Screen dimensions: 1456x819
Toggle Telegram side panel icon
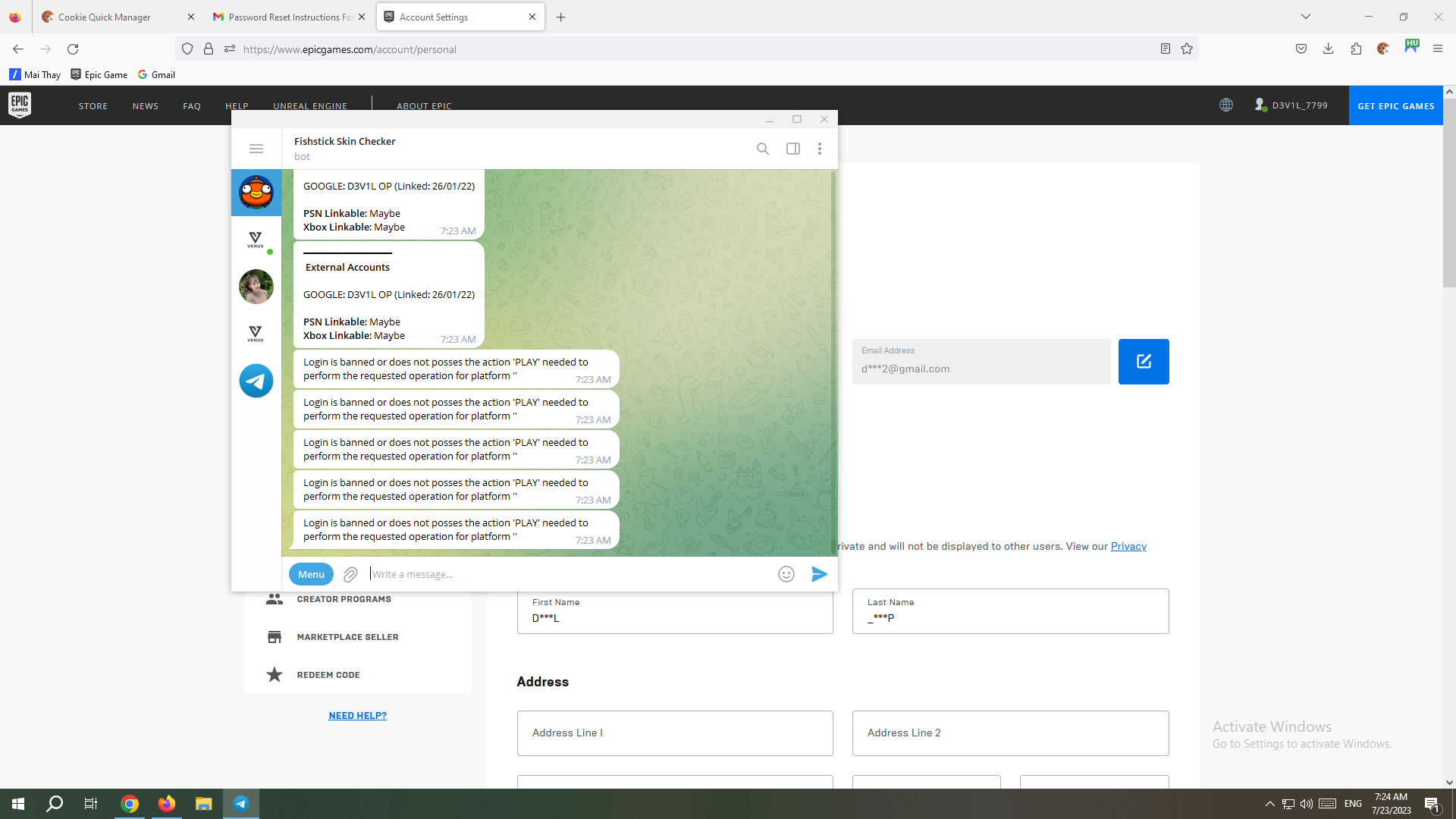coord(793,149)
